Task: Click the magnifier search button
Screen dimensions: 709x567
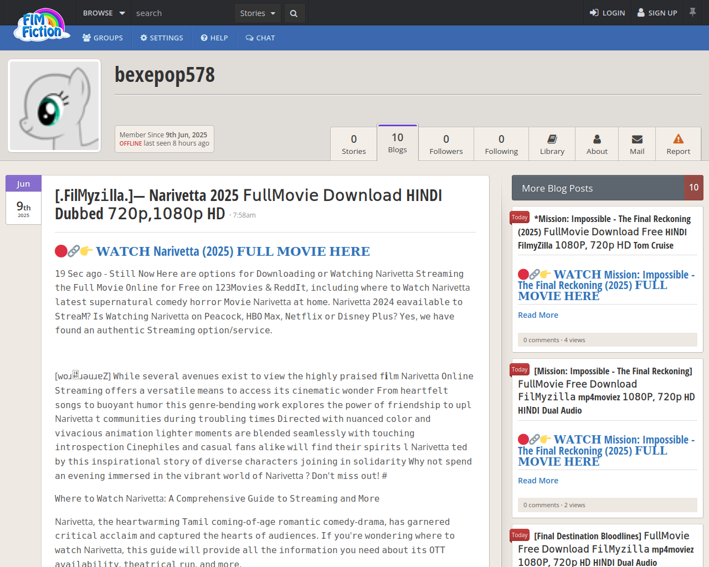Action: 294,13
